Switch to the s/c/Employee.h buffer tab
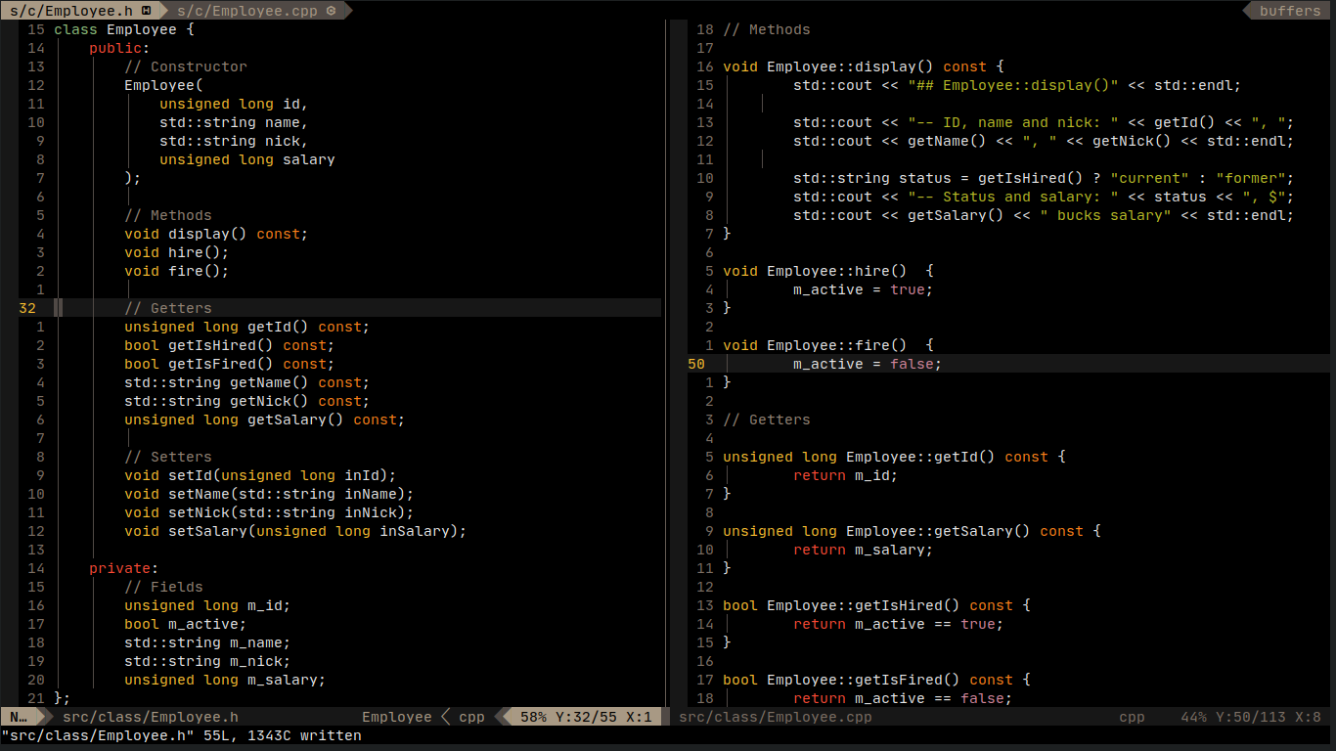The height and width of the screenshot is (751, 1336). [x=81, y=11]
